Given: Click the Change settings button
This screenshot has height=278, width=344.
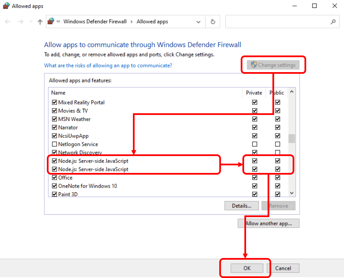Looking at the screenshot, I should 273,65.
